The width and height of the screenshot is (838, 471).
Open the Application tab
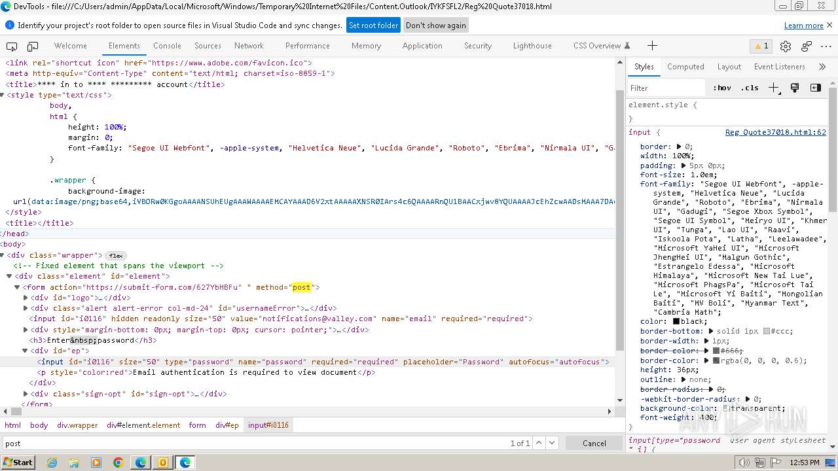[x=422, y=46]
